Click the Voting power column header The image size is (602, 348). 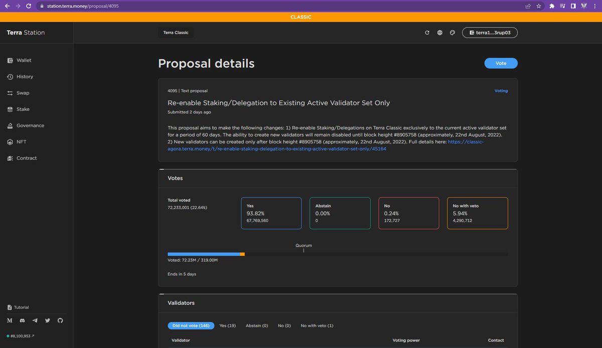point(406,340)
